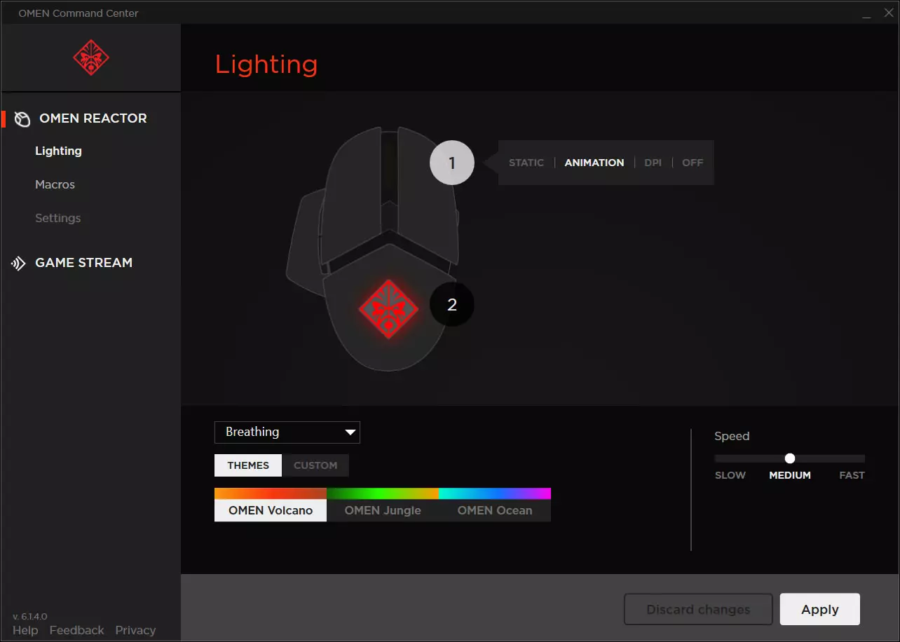Go to the Macros page

point(55,184)
